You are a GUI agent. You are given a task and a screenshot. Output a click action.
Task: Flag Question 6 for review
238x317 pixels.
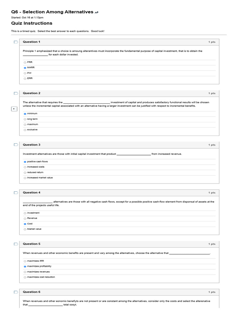pyautogui.click(x=16, y=292)
